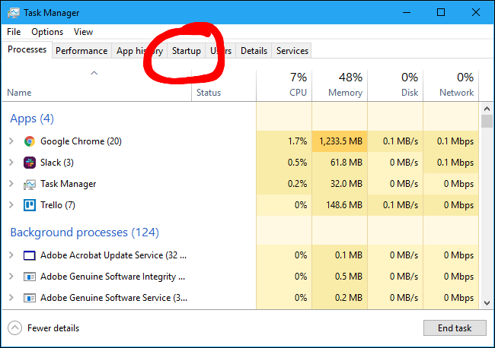Click Task Manager's 32.0 MB memory value
The width and height of the screenshot is (495, 348).
(346, 184)
